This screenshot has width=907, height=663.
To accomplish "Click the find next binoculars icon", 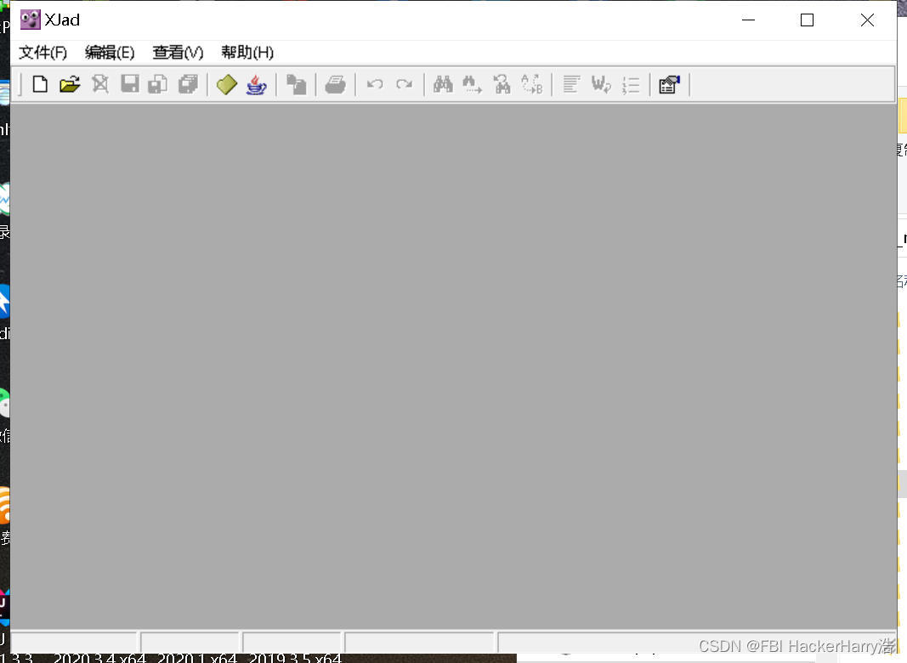I will click(472, 84).
